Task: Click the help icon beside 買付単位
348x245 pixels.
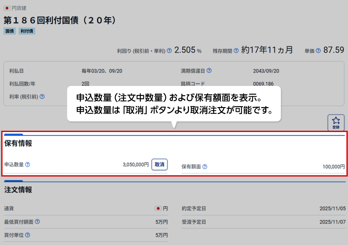Action: [28, 235]
